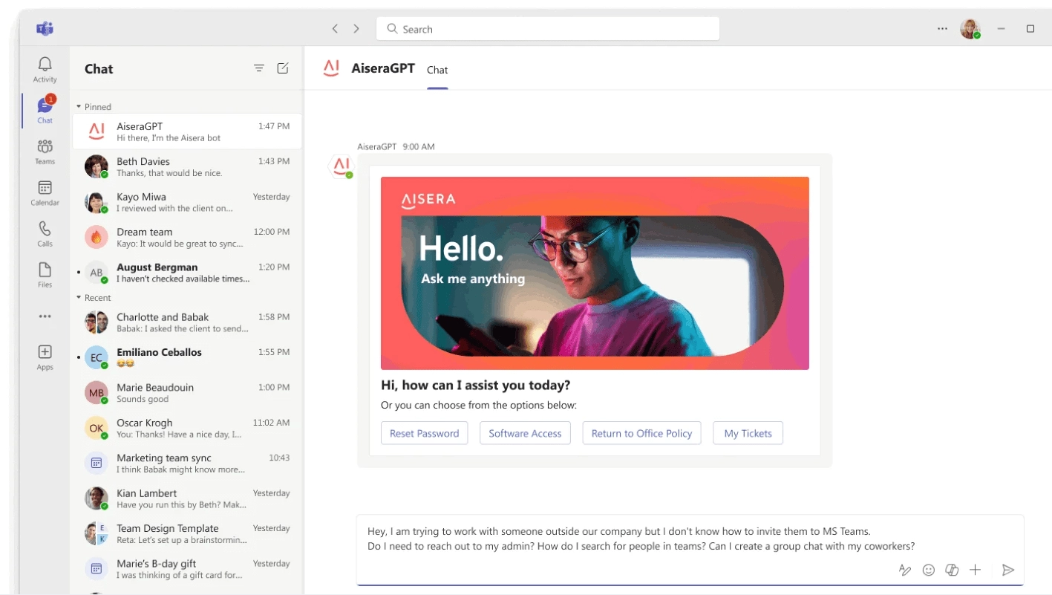Open the Activity bell icon
Viewport: 1052px width, 595px height.
(45, 69)
